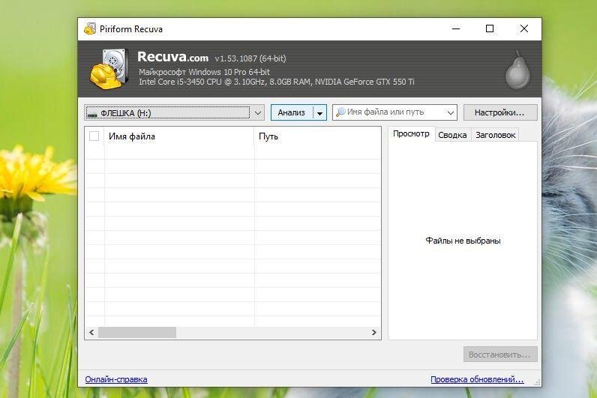Open the ФЛЕШКА (H:) drive dropdown
The image size is (597, 398).
click(x=175, y=112)
